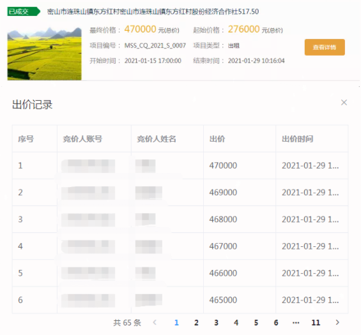The width and height of the screenshot is (361, 335).
Task: Go to page 4 of bid records
Action: click(236, 322)
